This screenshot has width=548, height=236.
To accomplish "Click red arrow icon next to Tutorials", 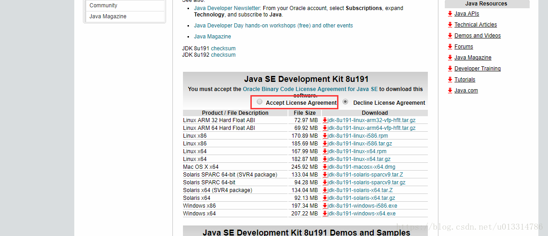I will coord(450,80).
